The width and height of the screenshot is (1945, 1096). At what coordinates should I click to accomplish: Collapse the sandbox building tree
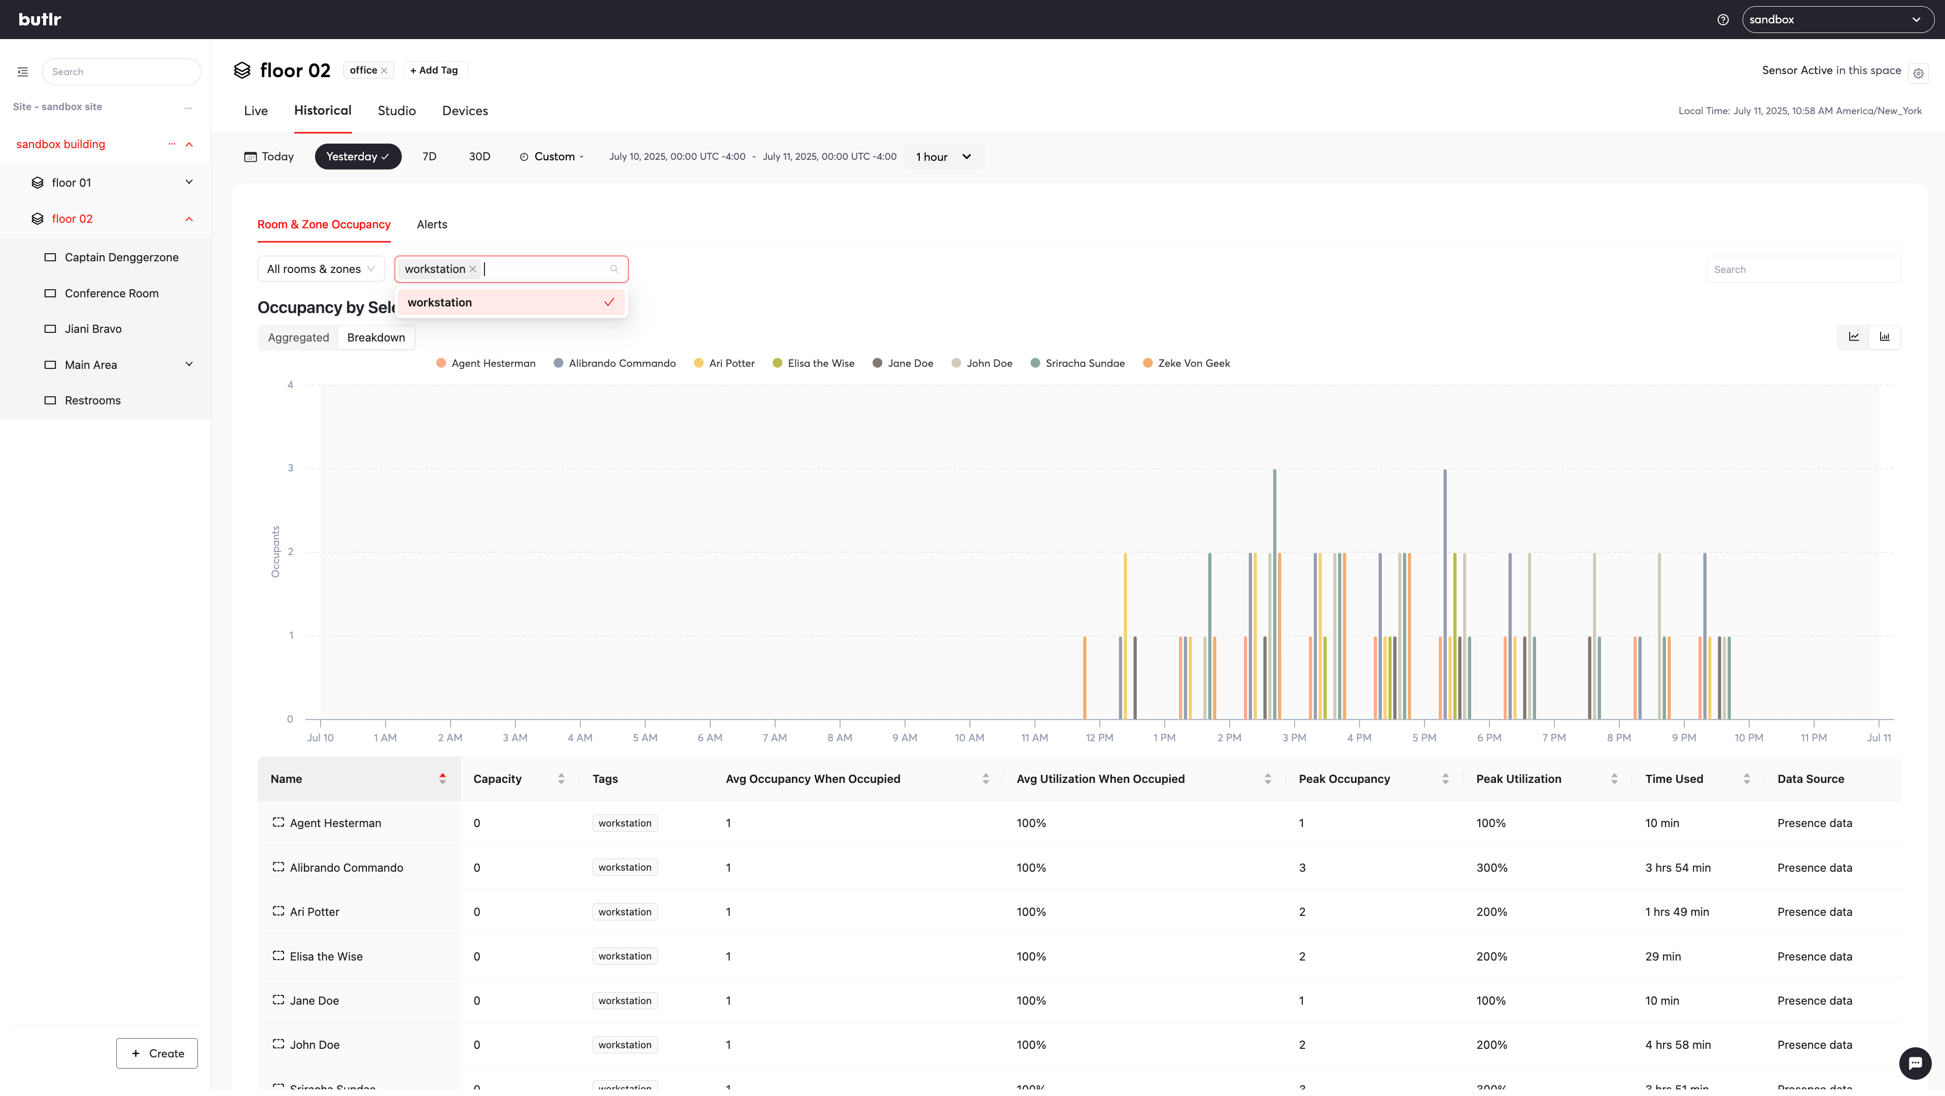pyautogui.click(x=190, y=144)
